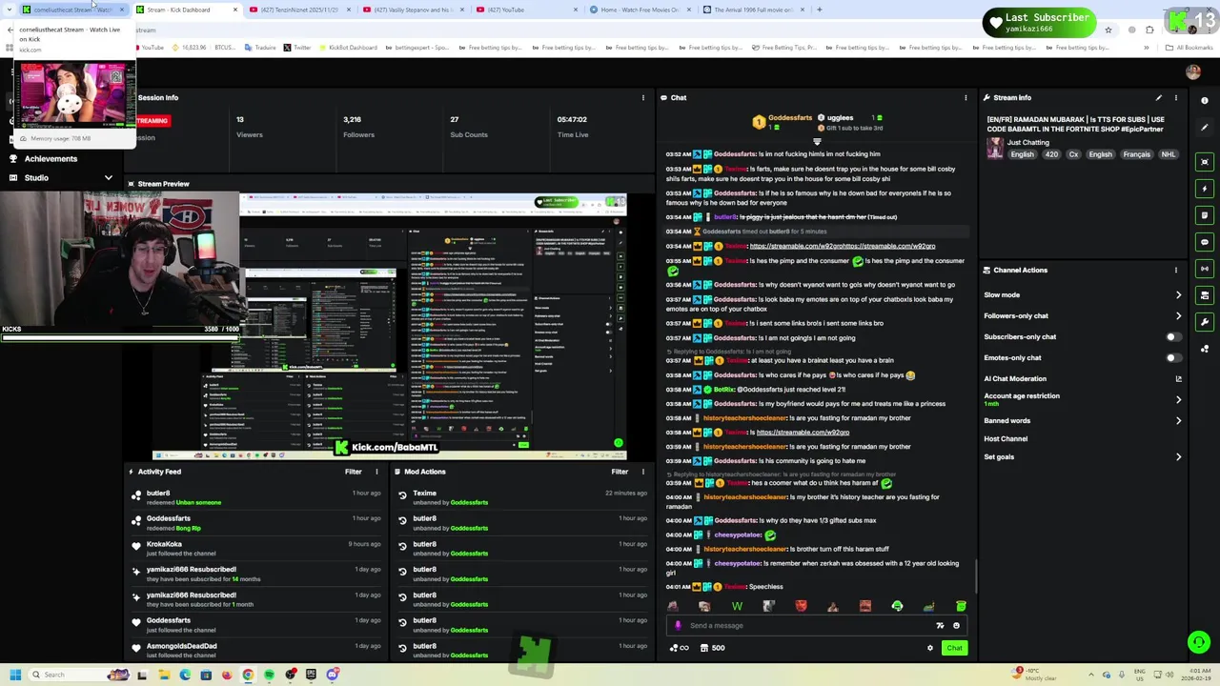Open the Channel Actions panel options menu

1176,270
